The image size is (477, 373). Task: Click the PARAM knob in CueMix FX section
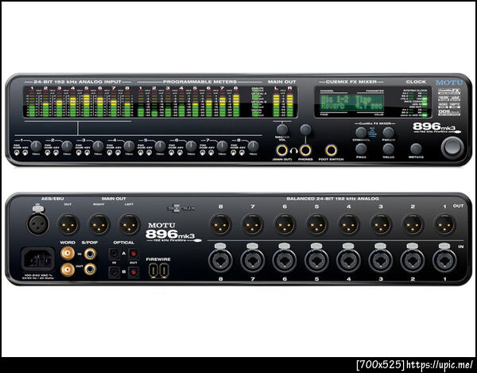(388, 133)
